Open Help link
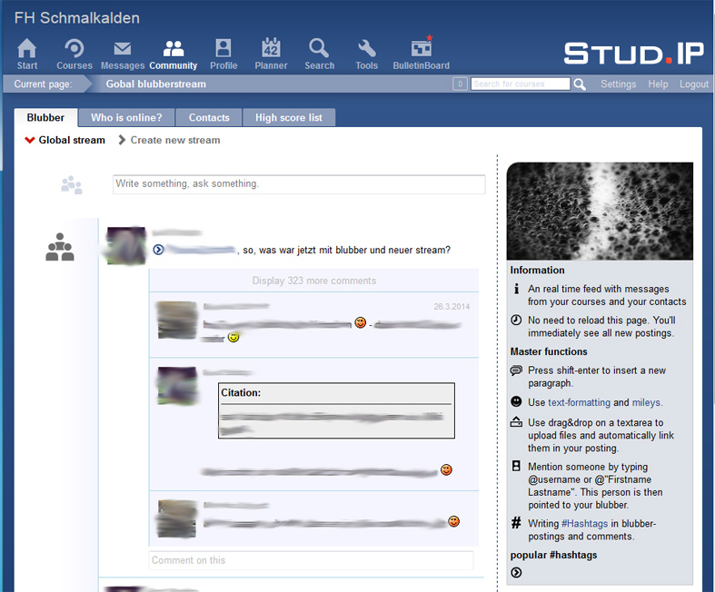The image size is (715, 592). (658, 84)
